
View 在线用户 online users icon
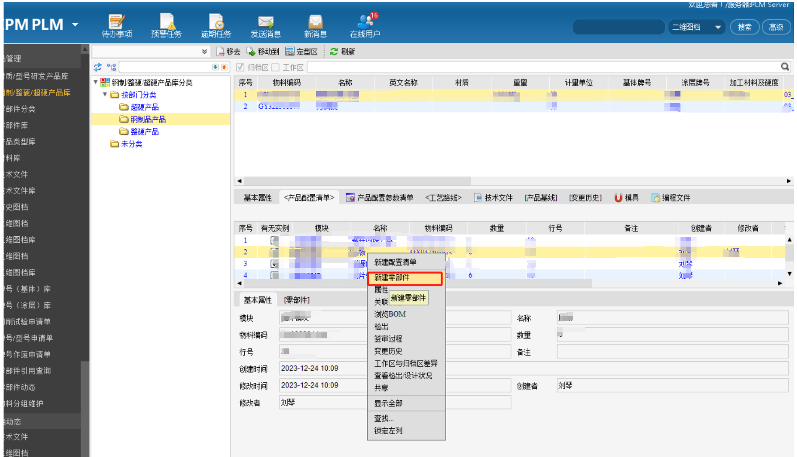pos(365,25)
